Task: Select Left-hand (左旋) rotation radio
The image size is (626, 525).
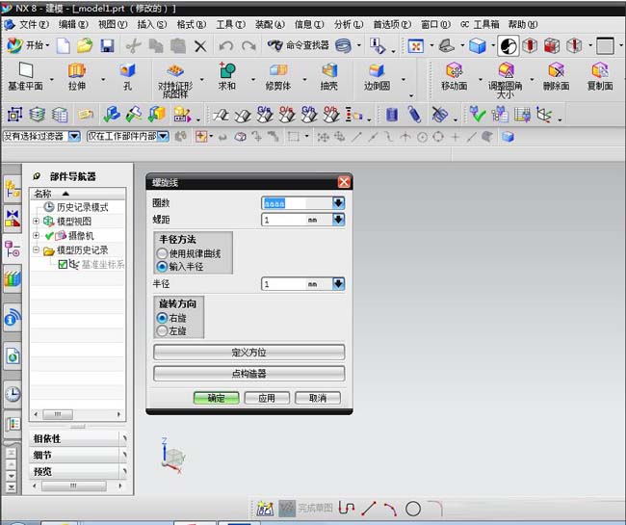Action: tap(162, 330)
